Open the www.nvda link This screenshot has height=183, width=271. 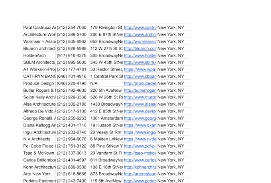[x=140, y=139]
